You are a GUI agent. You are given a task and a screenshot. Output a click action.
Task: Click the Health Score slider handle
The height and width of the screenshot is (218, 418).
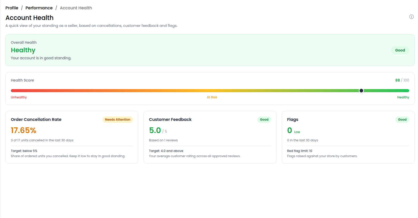pyautogui.click(x=361, y=91)
